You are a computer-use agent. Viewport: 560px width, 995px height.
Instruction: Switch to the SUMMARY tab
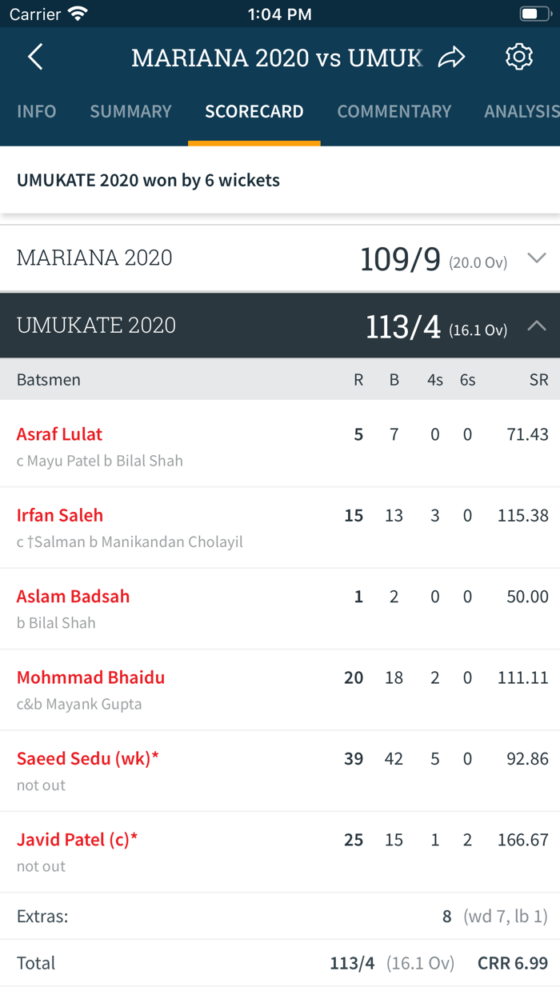click(130, 111)
